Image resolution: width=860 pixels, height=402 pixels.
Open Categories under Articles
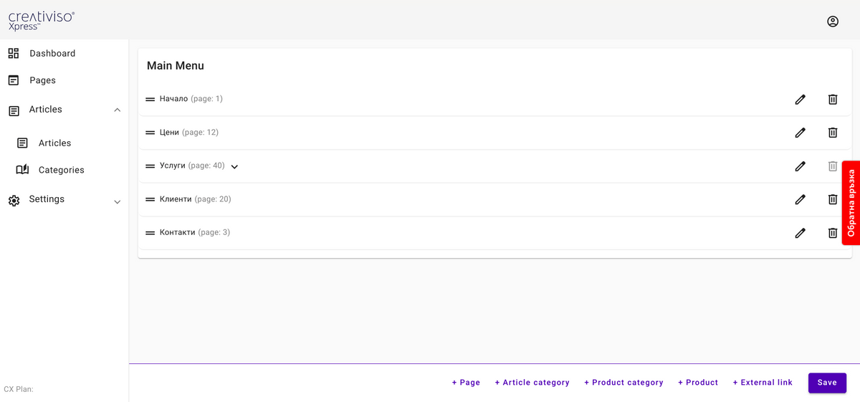61,170
